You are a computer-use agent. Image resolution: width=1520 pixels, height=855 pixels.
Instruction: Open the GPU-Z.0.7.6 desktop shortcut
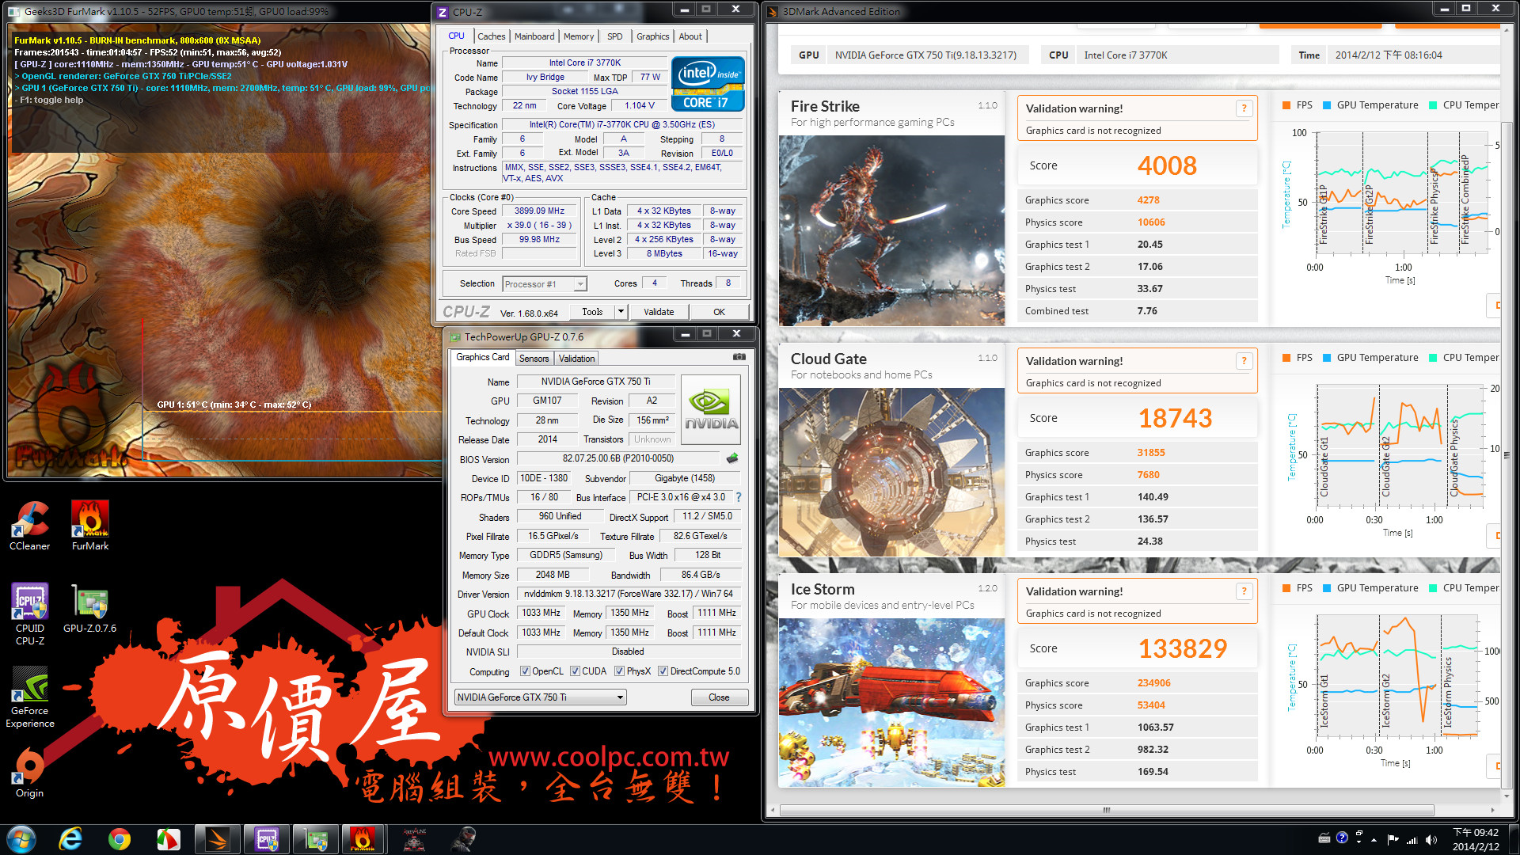(x=90, y=608)
